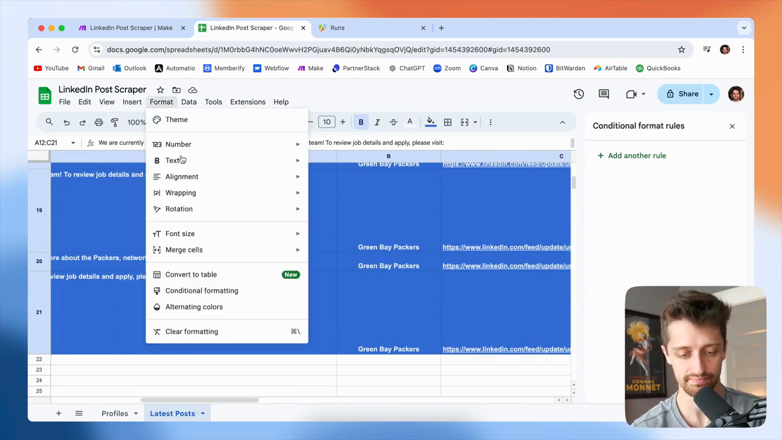Open the all sheets list icon
Screen dimensions: 782x440
coord(79,414)
